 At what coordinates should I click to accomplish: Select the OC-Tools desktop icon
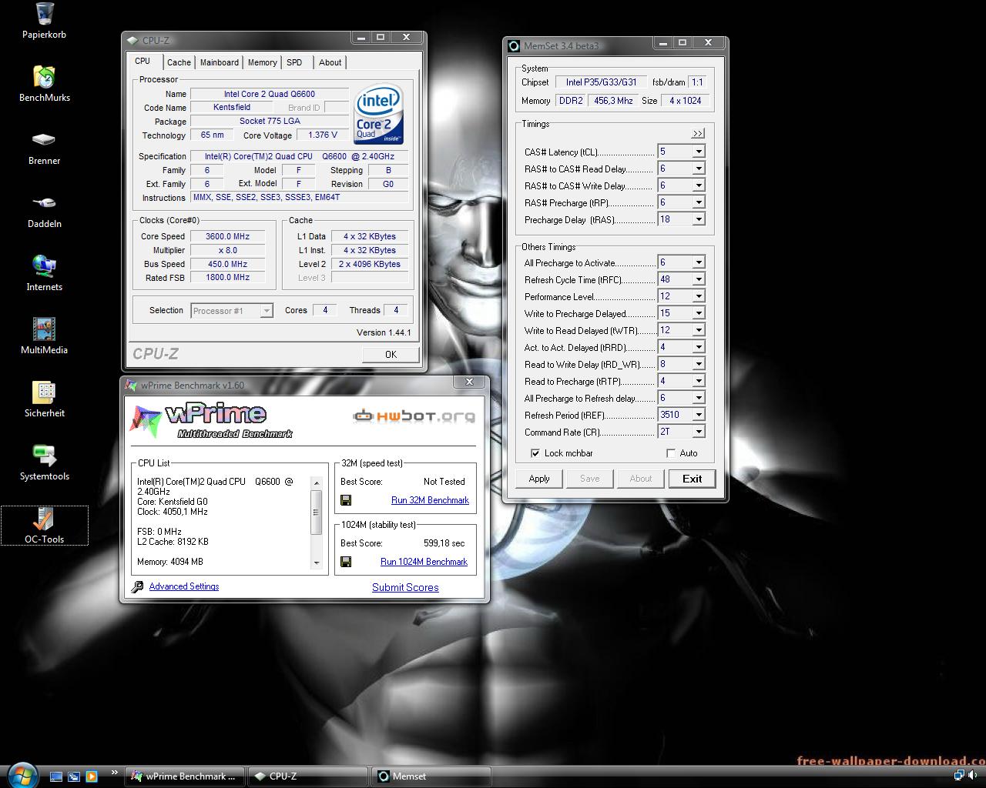click(44, 526)
